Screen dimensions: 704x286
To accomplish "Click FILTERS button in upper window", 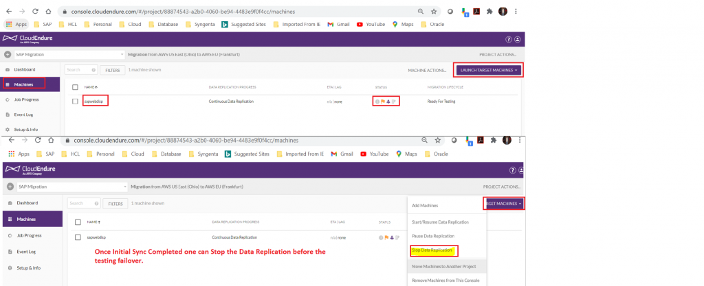I will 112,70.
